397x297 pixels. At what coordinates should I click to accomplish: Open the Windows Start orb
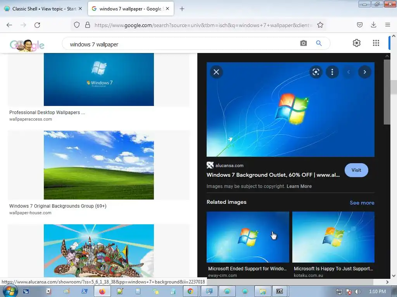coord(10,291)
